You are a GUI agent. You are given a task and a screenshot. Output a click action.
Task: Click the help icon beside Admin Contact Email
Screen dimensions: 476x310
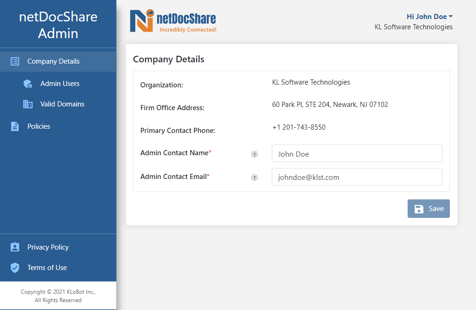pos(254,178)
